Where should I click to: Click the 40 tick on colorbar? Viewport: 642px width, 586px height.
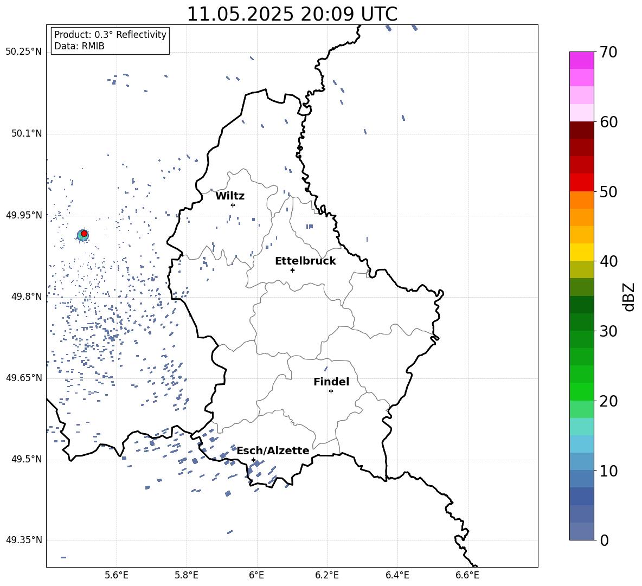tap(608, 261)
